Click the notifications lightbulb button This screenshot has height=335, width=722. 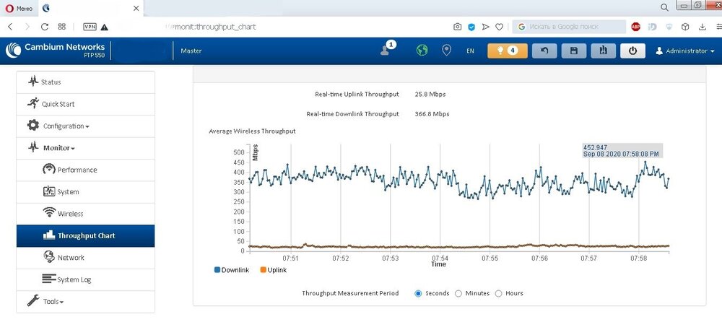tap(507, 51)
